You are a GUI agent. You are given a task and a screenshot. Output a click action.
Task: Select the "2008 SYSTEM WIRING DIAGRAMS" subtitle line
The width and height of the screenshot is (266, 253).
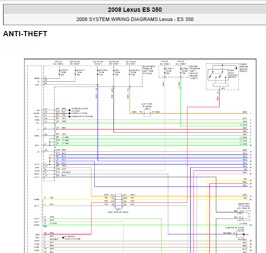pos(135,19)
